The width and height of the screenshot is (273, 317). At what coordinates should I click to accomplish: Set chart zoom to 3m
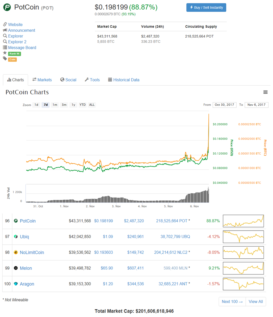[64, 105]
